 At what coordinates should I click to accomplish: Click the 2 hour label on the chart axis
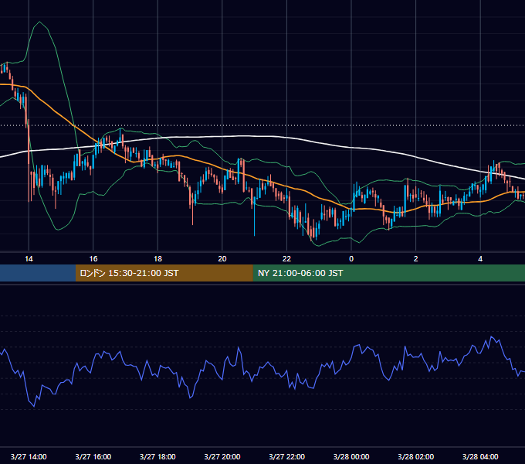click(x=416, y=259)
